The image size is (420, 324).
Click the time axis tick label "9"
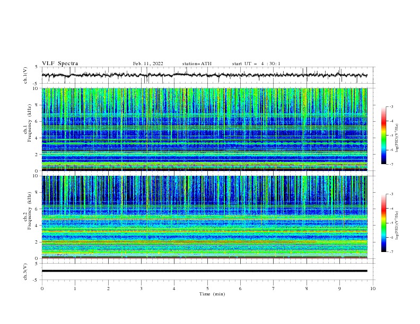click(x=339, y=289)
